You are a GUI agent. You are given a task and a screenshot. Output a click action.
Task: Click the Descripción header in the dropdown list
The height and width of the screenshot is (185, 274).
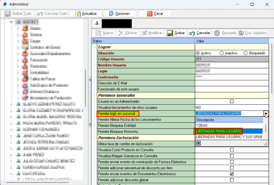click(229, 120)
